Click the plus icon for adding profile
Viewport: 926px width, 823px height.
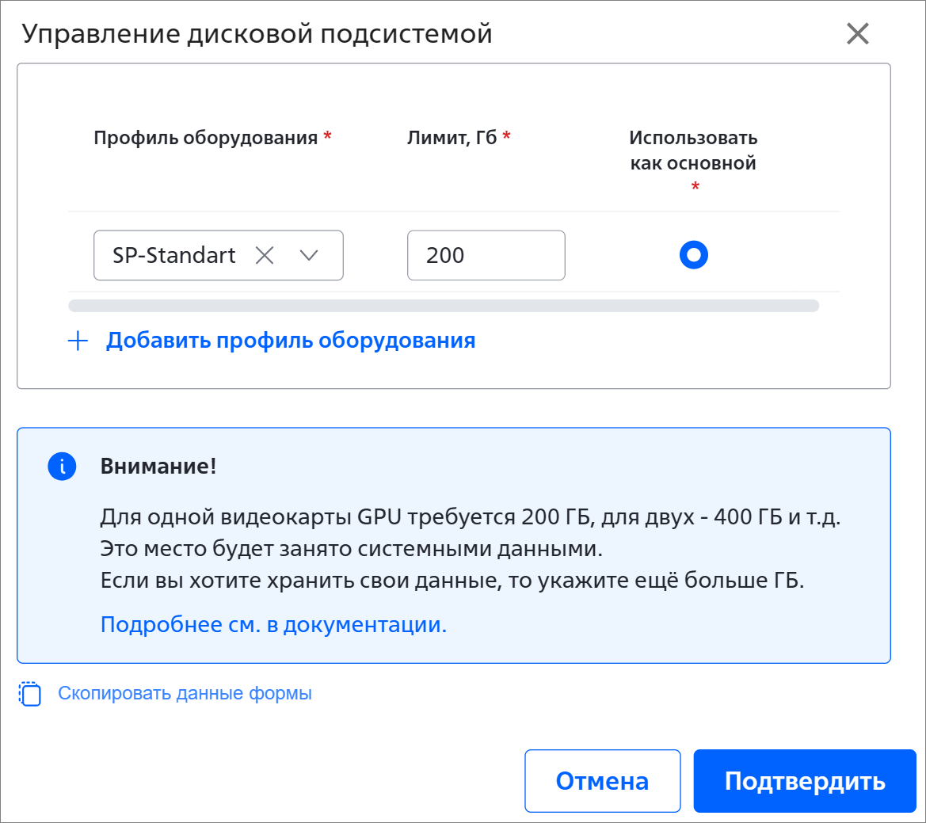coord(78,341)
